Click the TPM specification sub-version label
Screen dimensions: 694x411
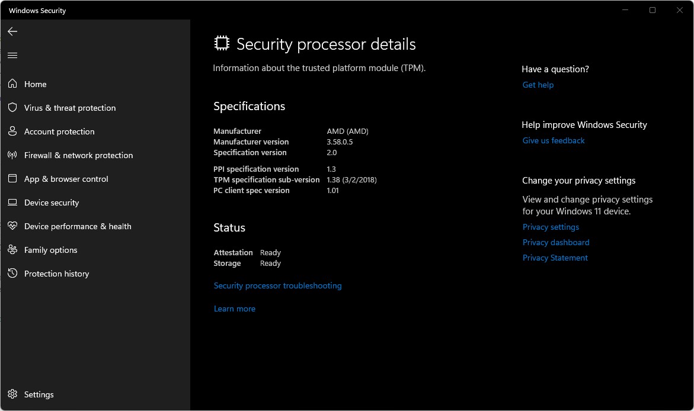267,180
